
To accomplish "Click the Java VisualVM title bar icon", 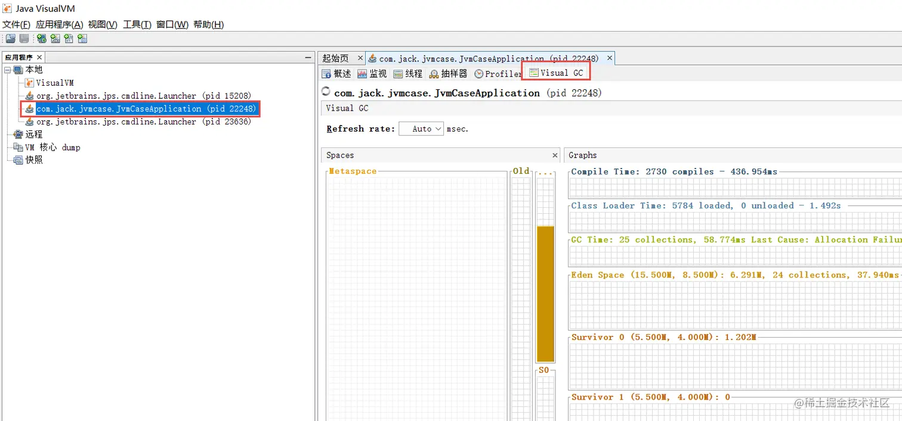I will (x=7, y=9).
